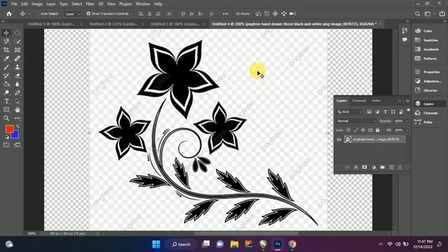Select the Eyedropper tool
This screenshot has width=448, height=252.
[x=6, y=59]
